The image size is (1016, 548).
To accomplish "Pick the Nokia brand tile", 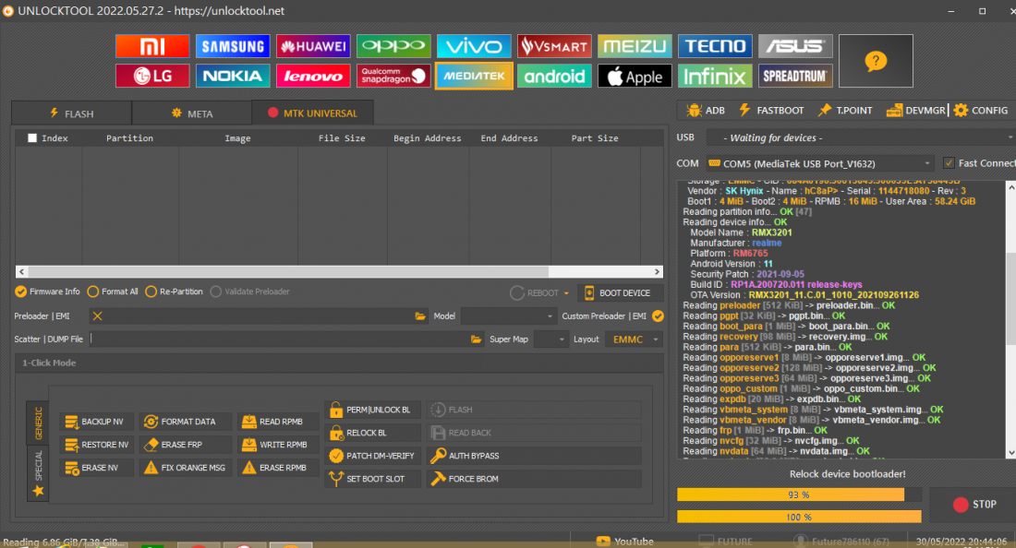I will pos(233,76).
